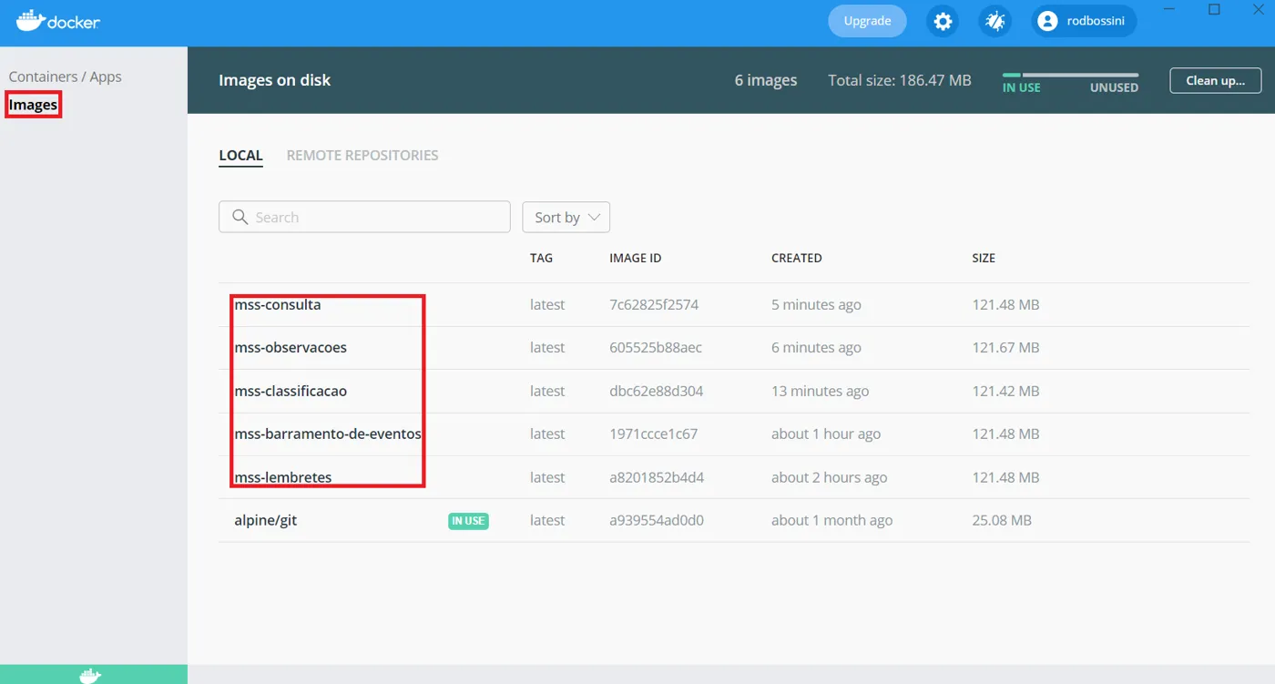Open the settings gear icon
The height and width of the screenshot is (684, 1275).
943,21
